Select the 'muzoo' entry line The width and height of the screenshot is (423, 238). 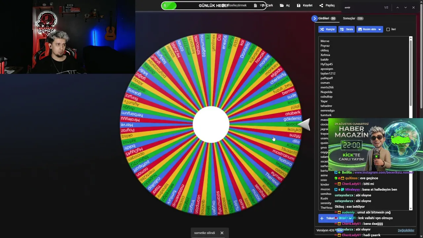[x=325, y=189]
